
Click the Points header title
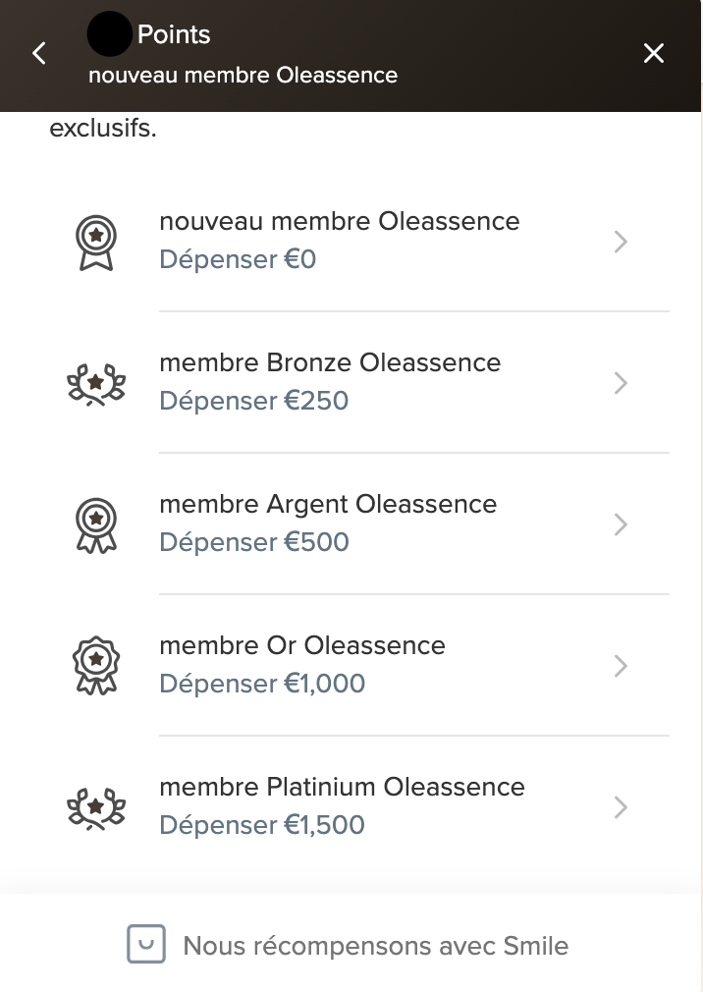point(174,35)
